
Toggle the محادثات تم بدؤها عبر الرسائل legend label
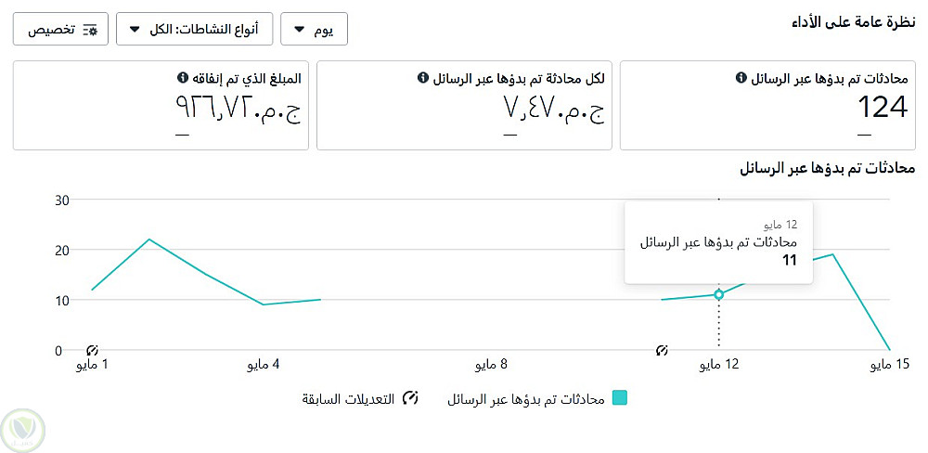pos(526,399)
